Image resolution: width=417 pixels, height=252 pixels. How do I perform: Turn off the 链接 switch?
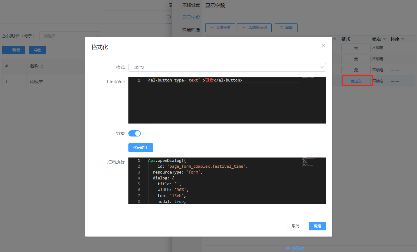(x=135, y=133)
